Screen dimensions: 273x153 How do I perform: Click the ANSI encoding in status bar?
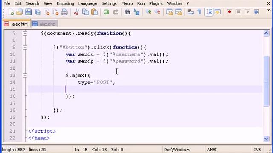coord(212,150)
